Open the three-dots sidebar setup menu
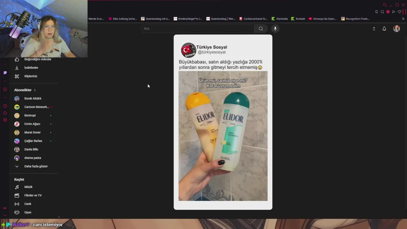Screen dimensions: 407x229 (5, 215)
